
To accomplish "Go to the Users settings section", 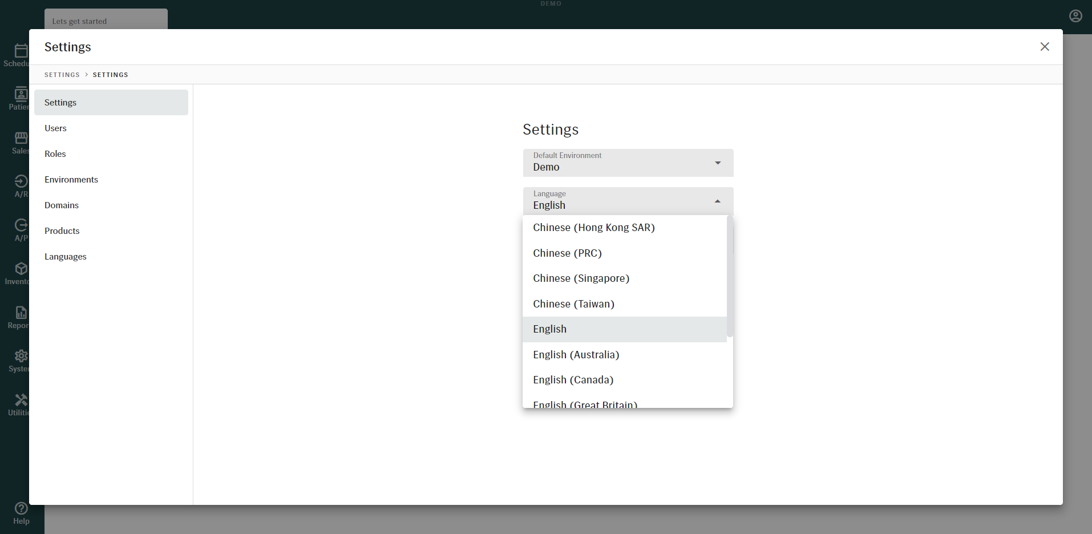I will (56, 128).
